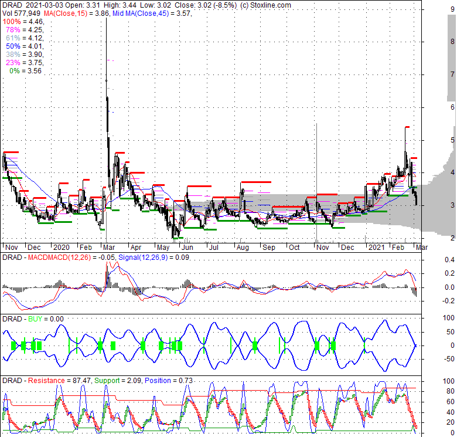Select the '78% = 4.25' Fibonacci level
457x437 pixels.
pos(25,30)
